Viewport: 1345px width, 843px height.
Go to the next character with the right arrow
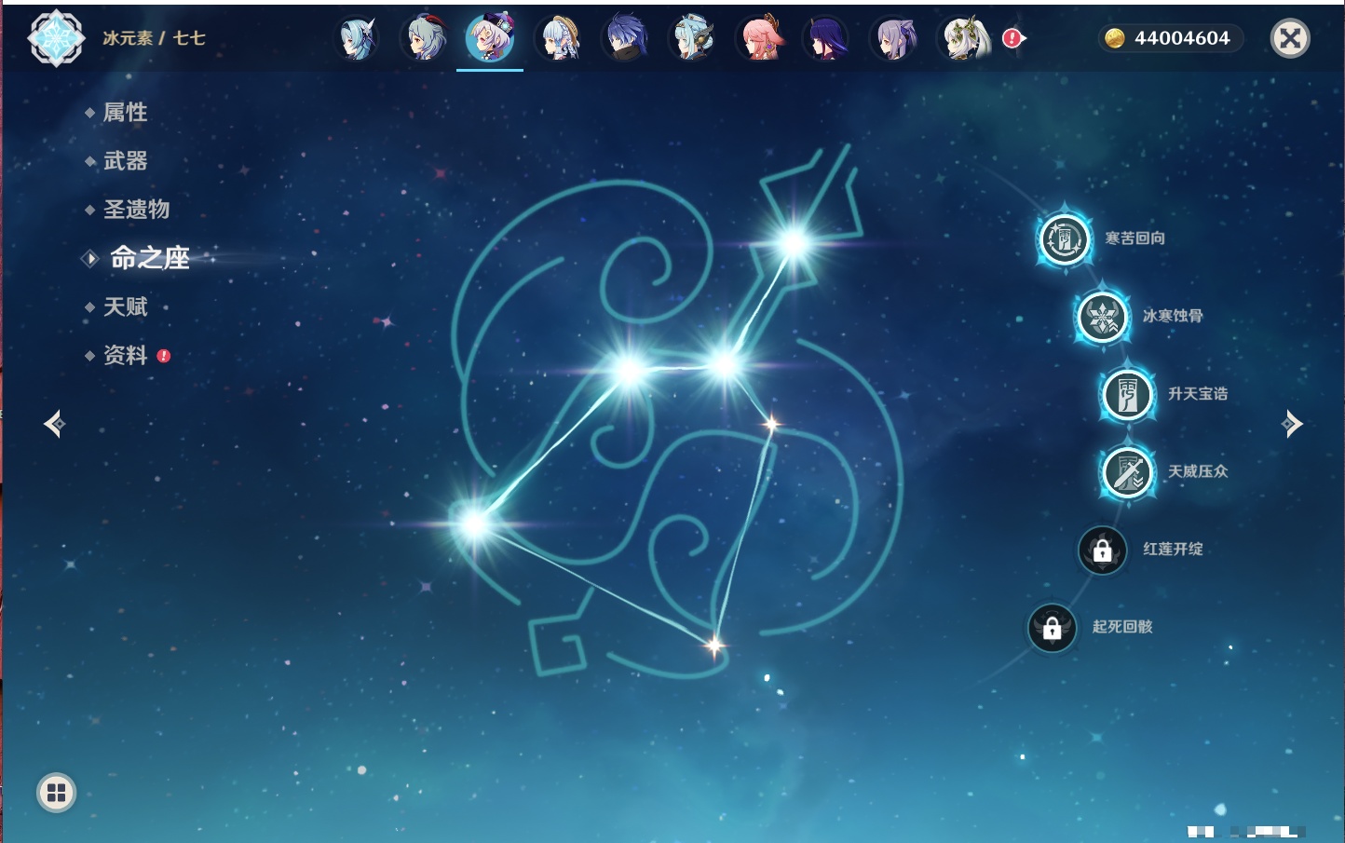1292,424
